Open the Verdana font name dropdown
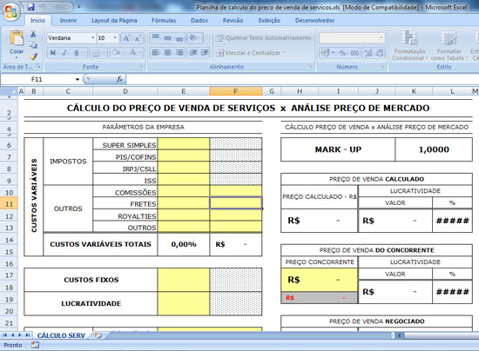Screen dimensions: 479x351 pos(93,37)
